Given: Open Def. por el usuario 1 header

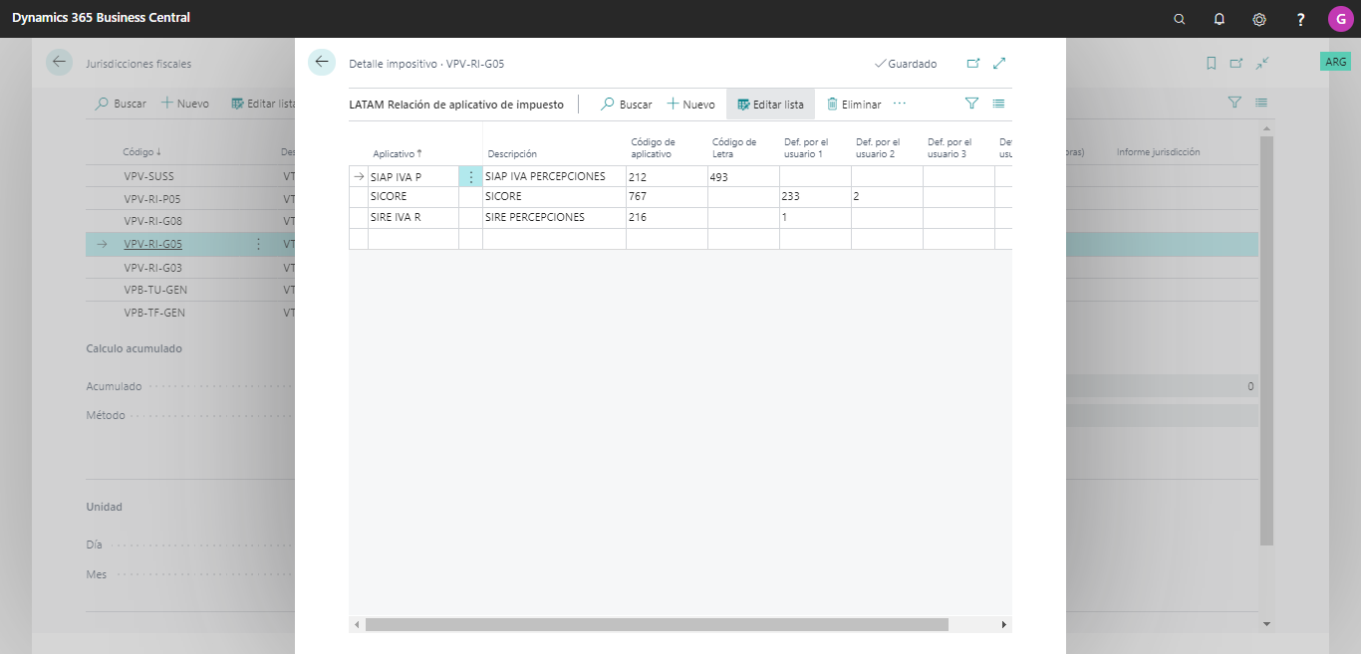Looking at the screenshot, I should point(806,147).
